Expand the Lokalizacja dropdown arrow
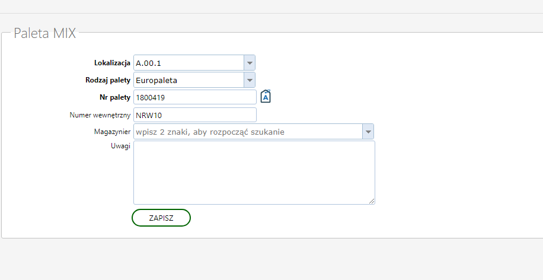543x280 pixels. click(x=250, y=63)
